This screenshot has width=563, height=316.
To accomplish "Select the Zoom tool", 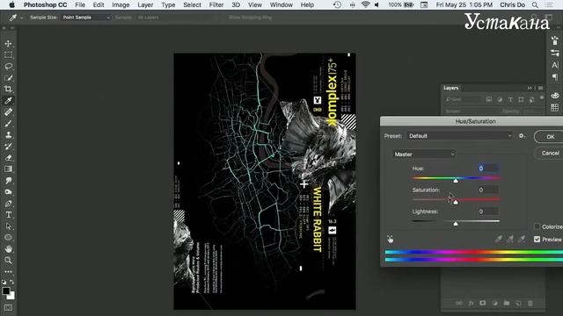I will (x=8, y=260).
